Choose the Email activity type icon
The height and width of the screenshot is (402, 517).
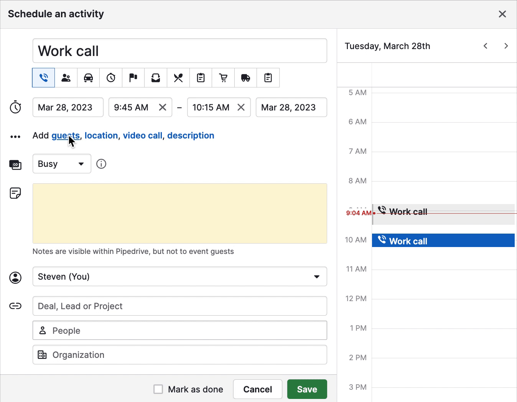click(x=155, y=77)
